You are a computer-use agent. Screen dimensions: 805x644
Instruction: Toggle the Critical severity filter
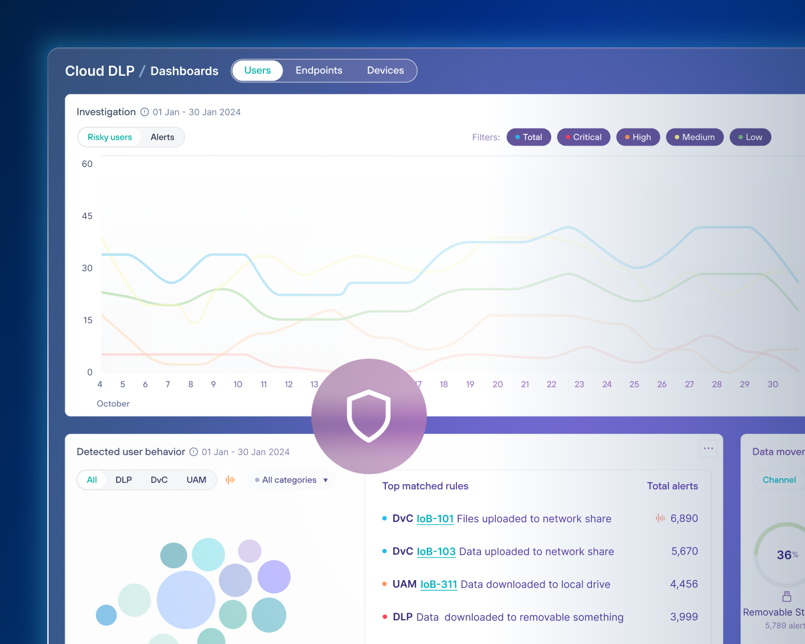pyautogui.click(x=584, y=137)
